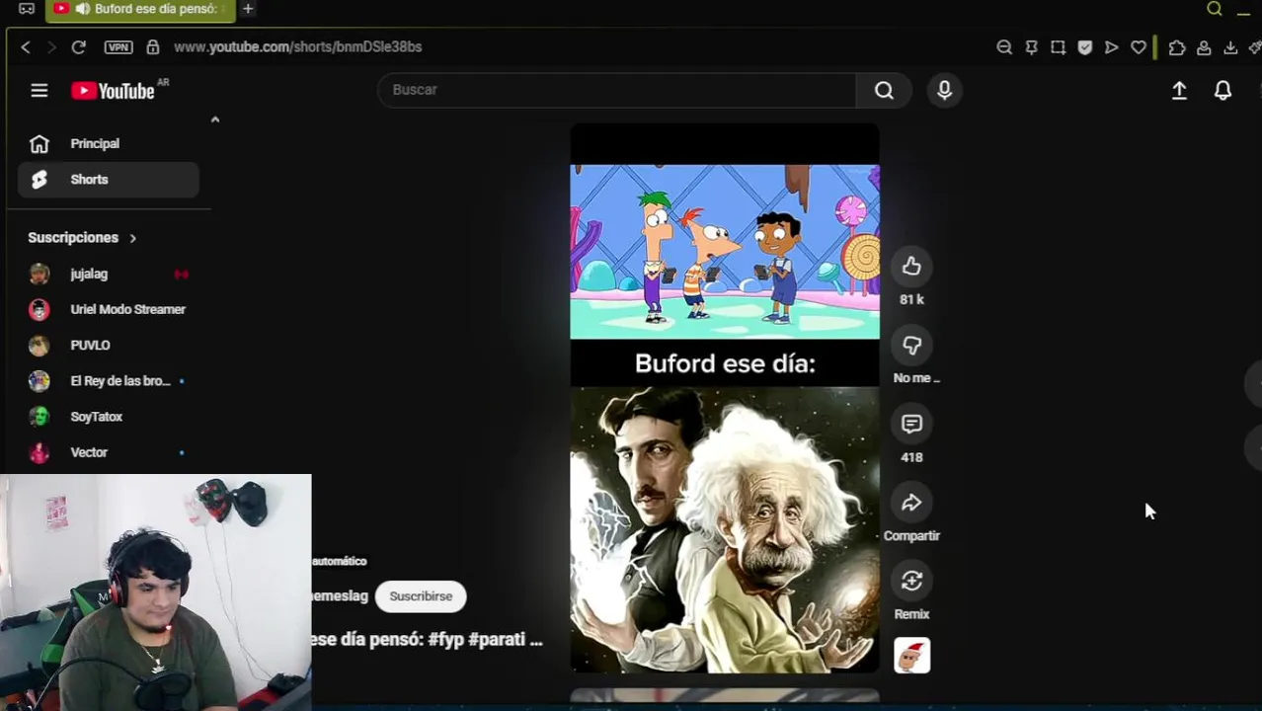
Task: Open browser extensions puzzle icon
Action: pos(1177,46)
